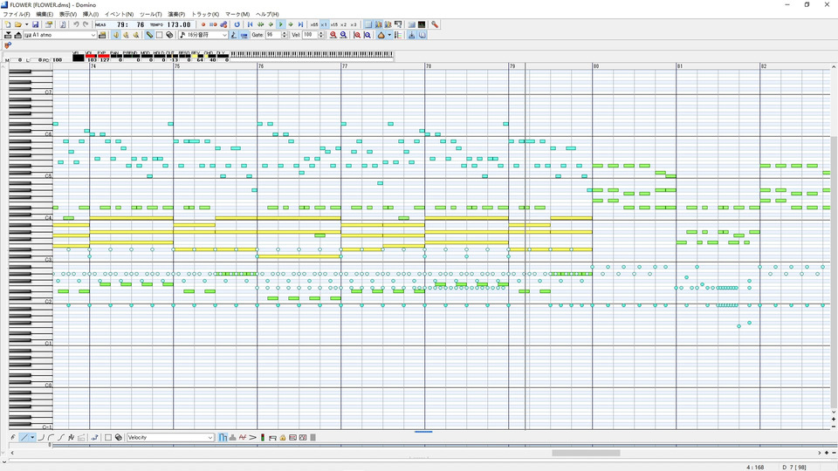This screenshot has height=471, width=838.
Task: Select the S-curve tool in the bottom toolbar
Action: click(61, 437)
